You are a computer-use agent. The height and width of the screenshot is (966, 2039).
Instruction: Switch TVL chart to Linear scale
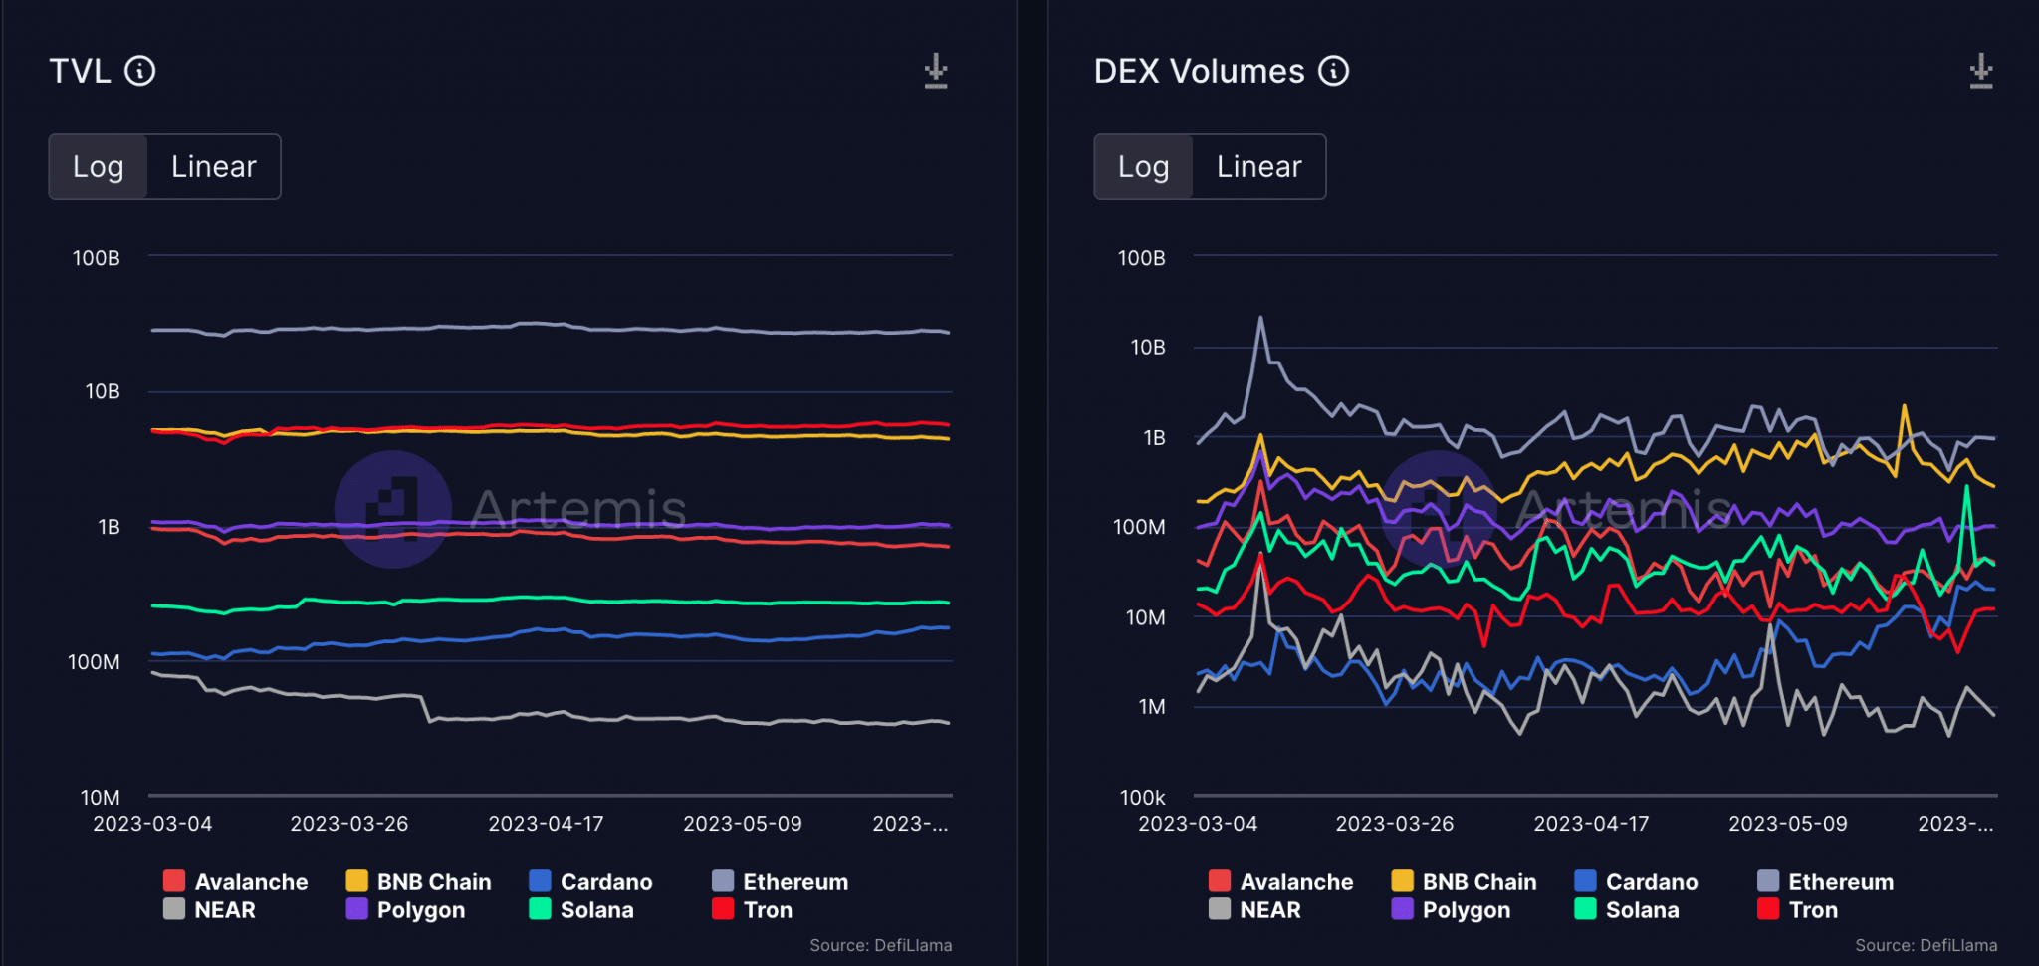(213, 166)
